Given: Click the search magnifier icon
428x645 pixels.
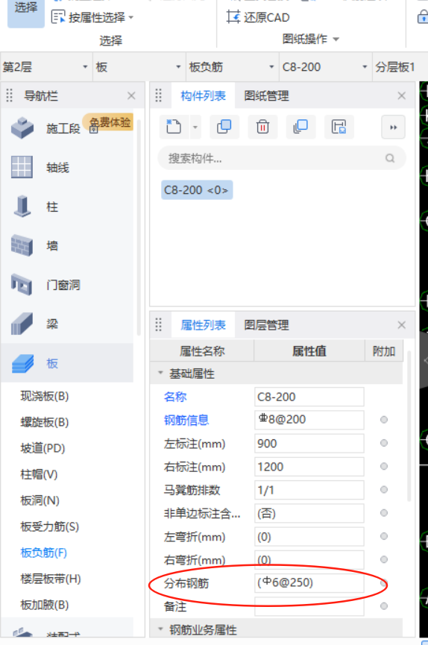Looking at the screenshot, I should click(390, 158).
